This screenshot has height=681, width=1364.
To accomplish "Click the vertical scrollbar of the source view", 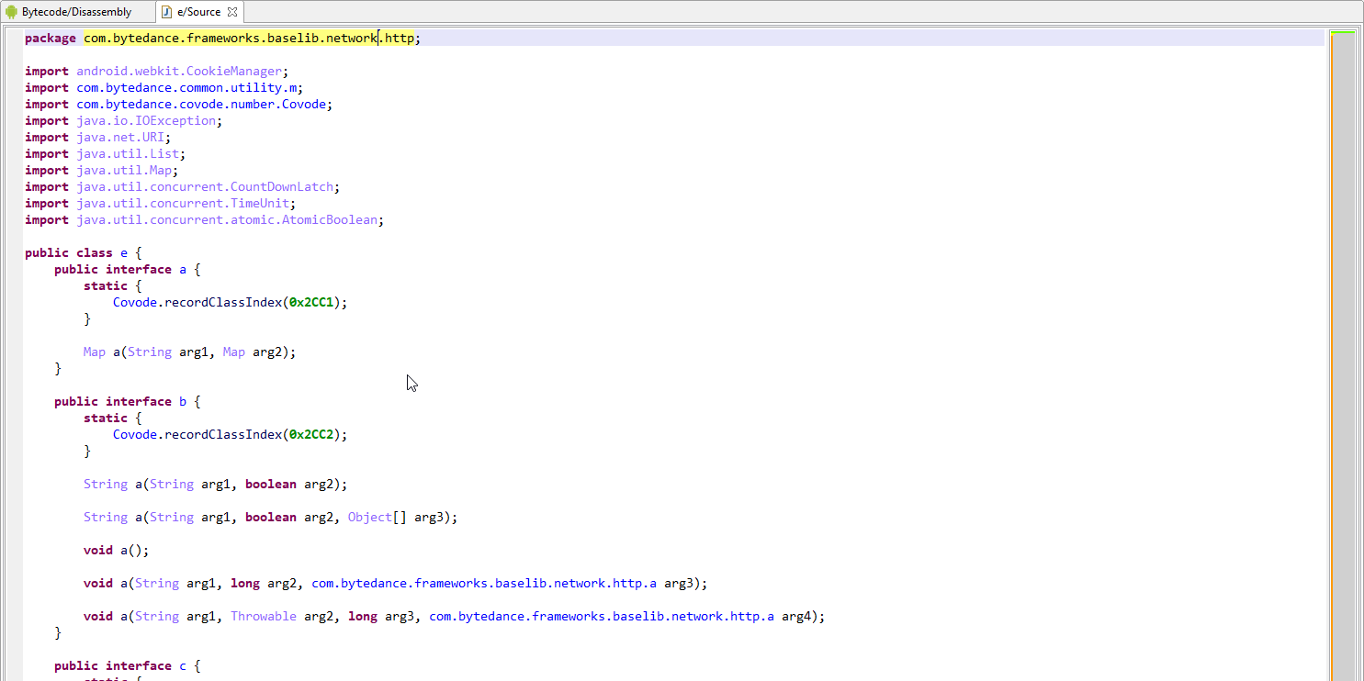I will pyautogui.click(x=1343, y=358).
